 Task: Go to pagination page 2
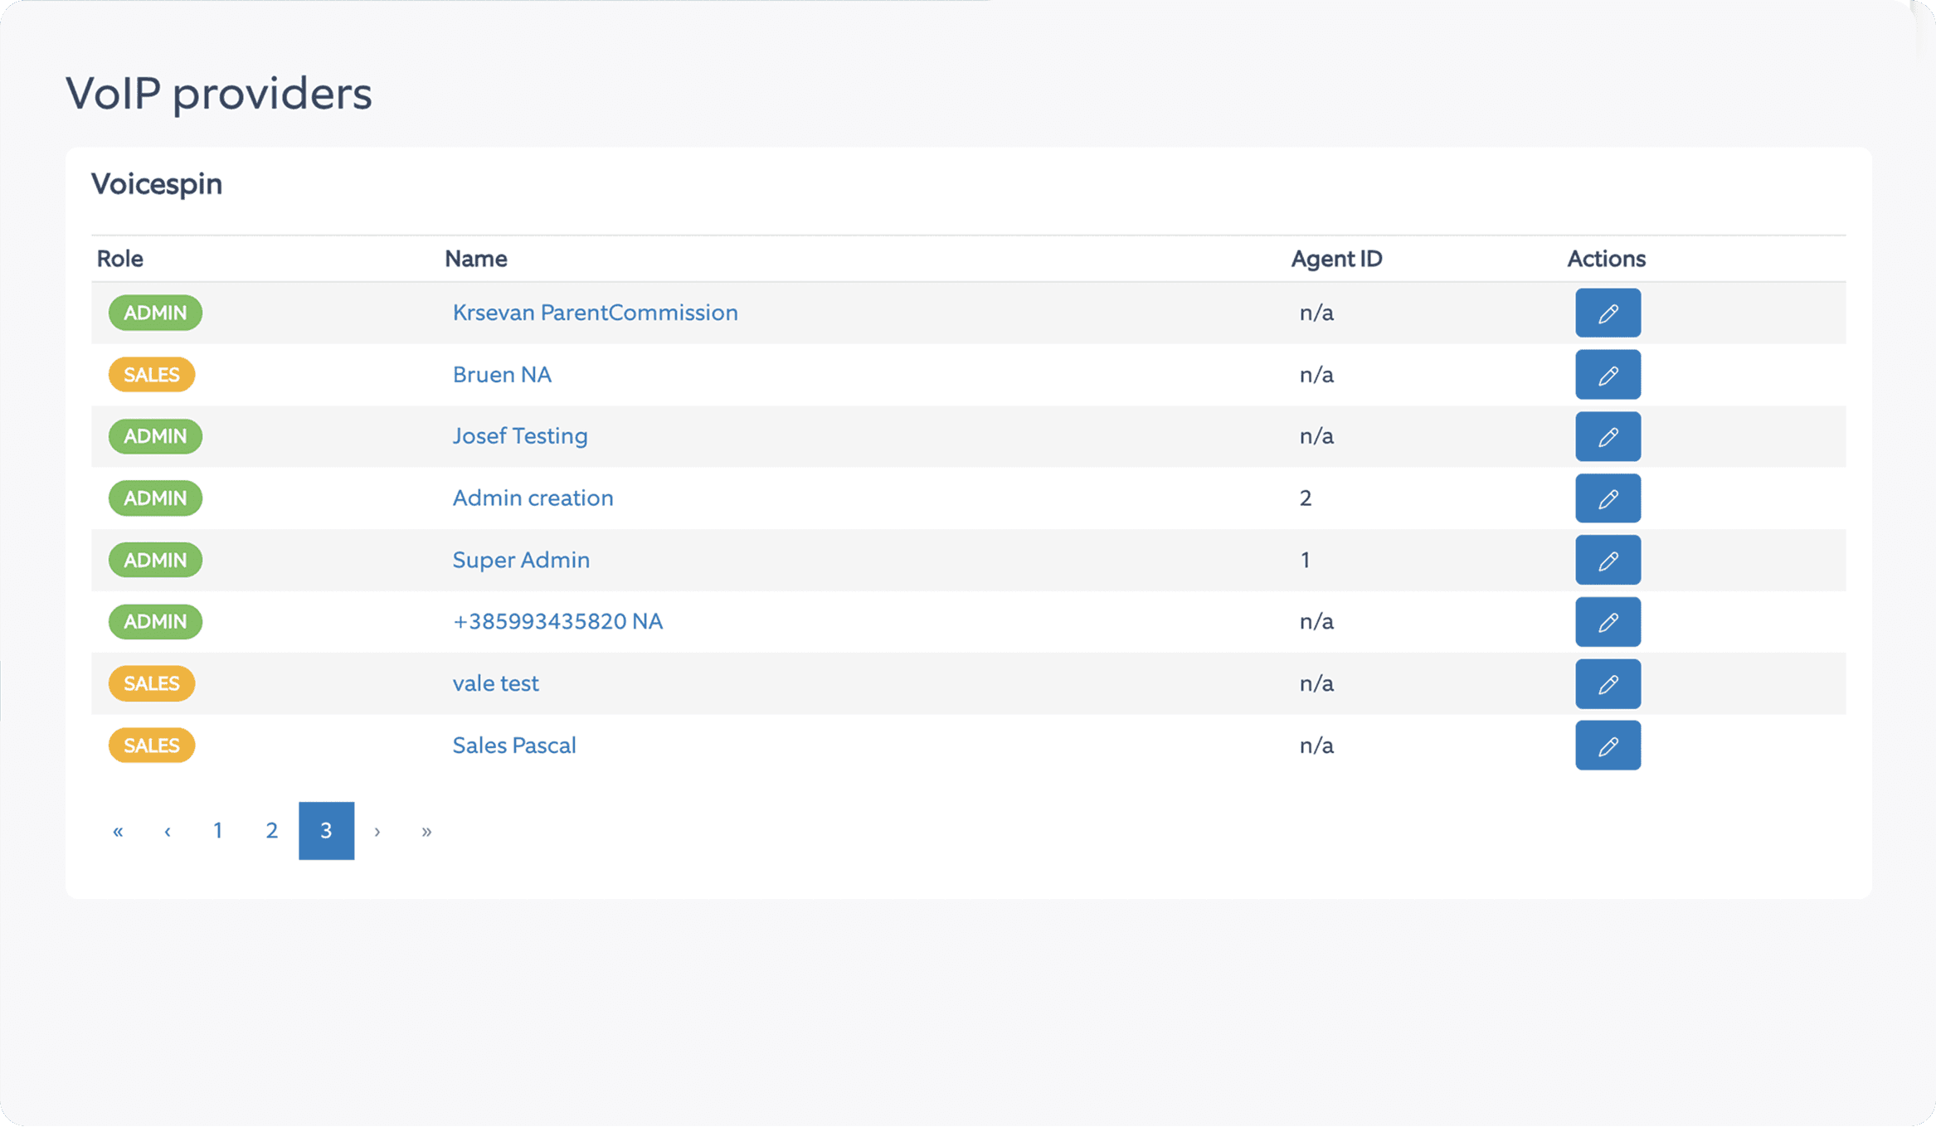point(271,831)
